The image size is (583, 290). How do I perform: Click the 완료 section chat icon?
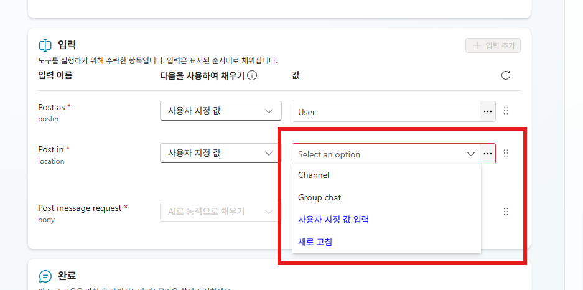pos(45,276)
